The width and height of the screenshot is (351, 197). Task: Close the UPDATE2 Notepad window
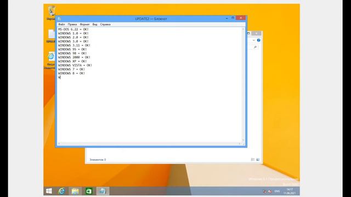(x=241, y=18)
